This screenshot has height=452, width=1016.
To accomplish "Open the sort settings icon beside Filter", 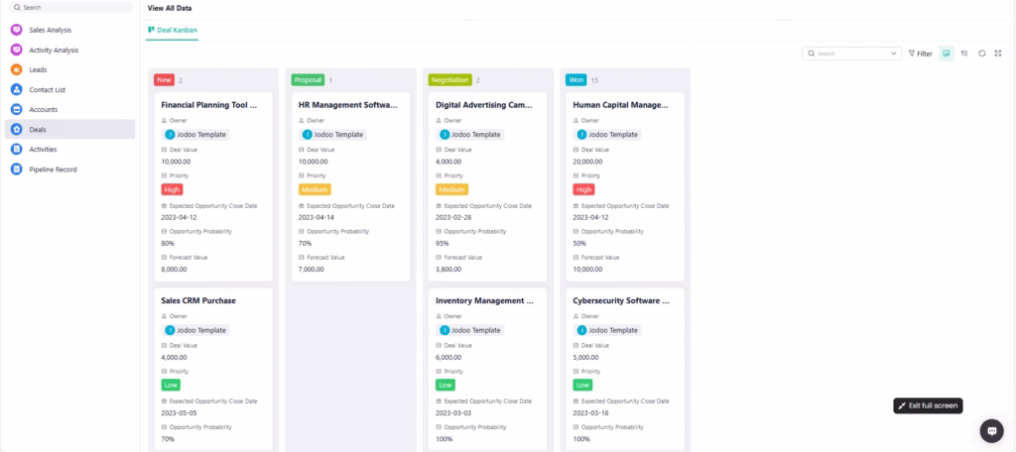I will click(964, 54).
